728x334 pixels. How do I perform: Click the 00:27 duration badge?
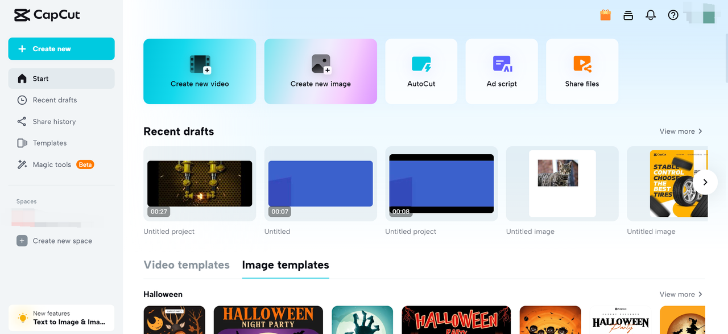(159, 212)
